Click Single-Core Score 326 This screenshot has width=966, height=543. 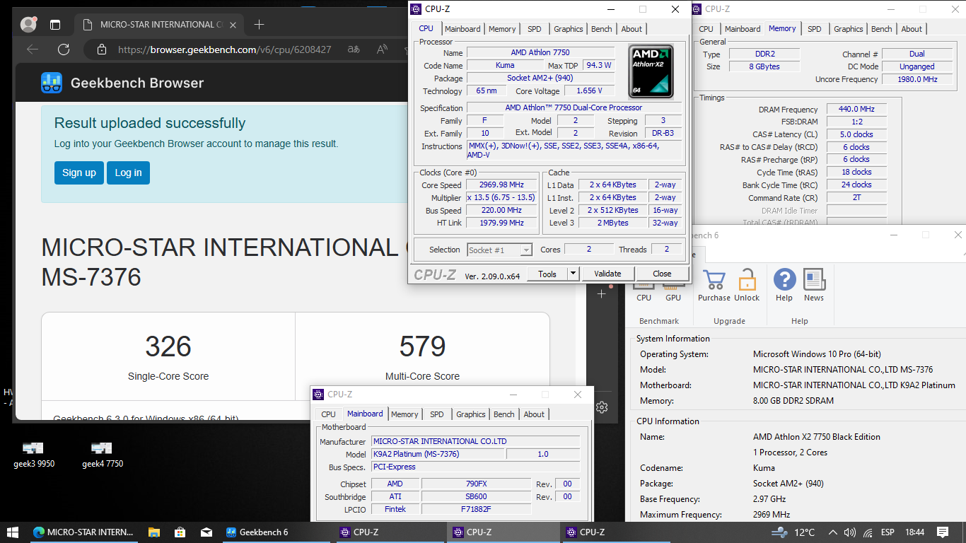tap(168, 346)
